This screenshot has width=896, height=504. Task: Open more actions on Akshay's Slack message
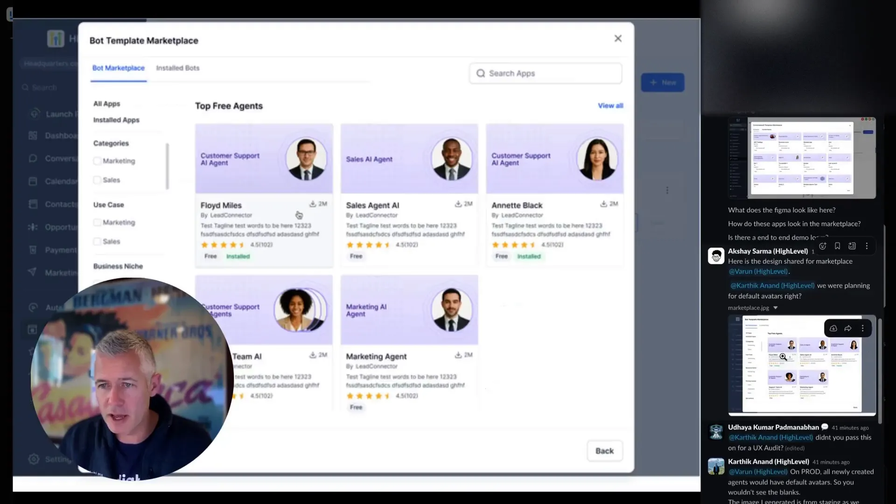point(867,246)
